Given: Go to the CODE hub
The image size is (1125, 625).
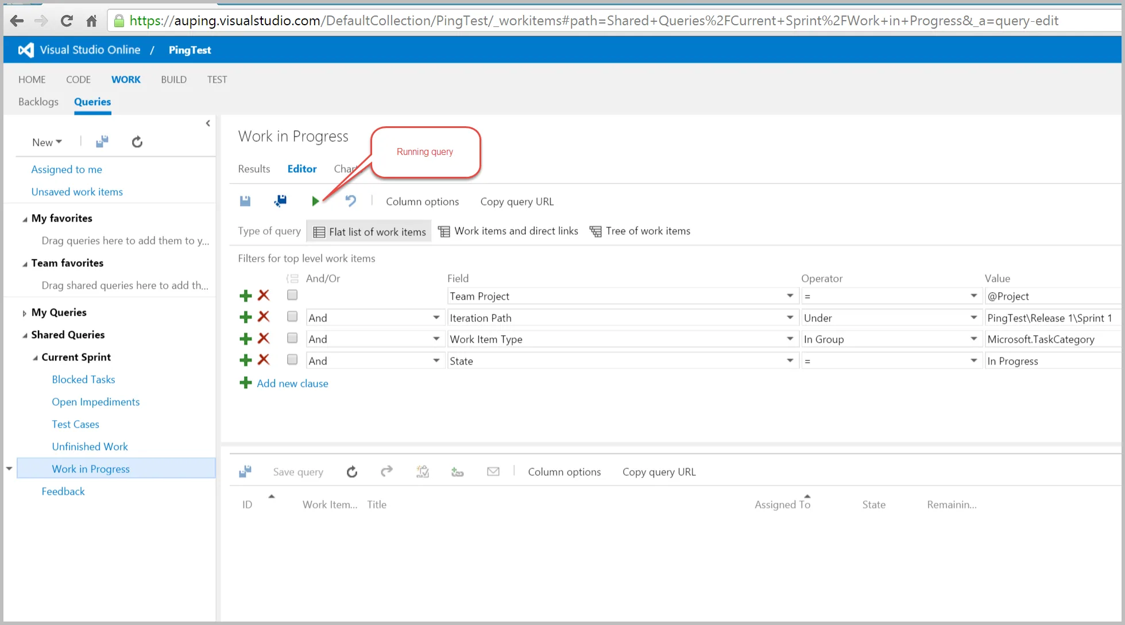Looking at the screenshot, I should point(78,80).
